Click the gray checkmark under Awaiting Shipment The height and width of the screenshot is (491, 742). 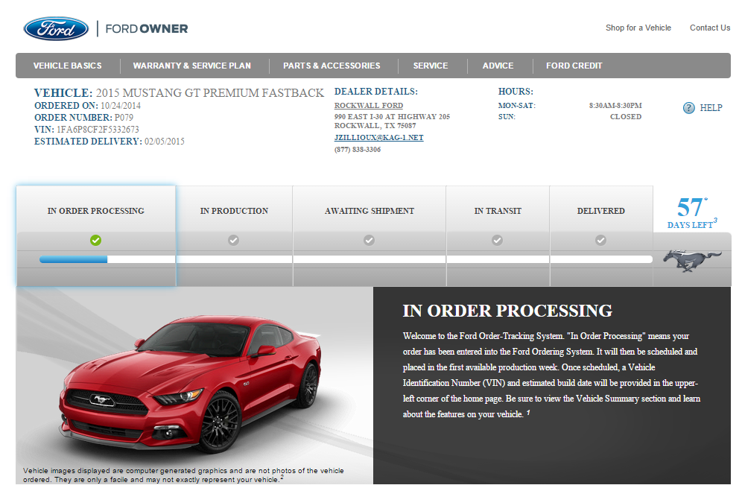369,240
